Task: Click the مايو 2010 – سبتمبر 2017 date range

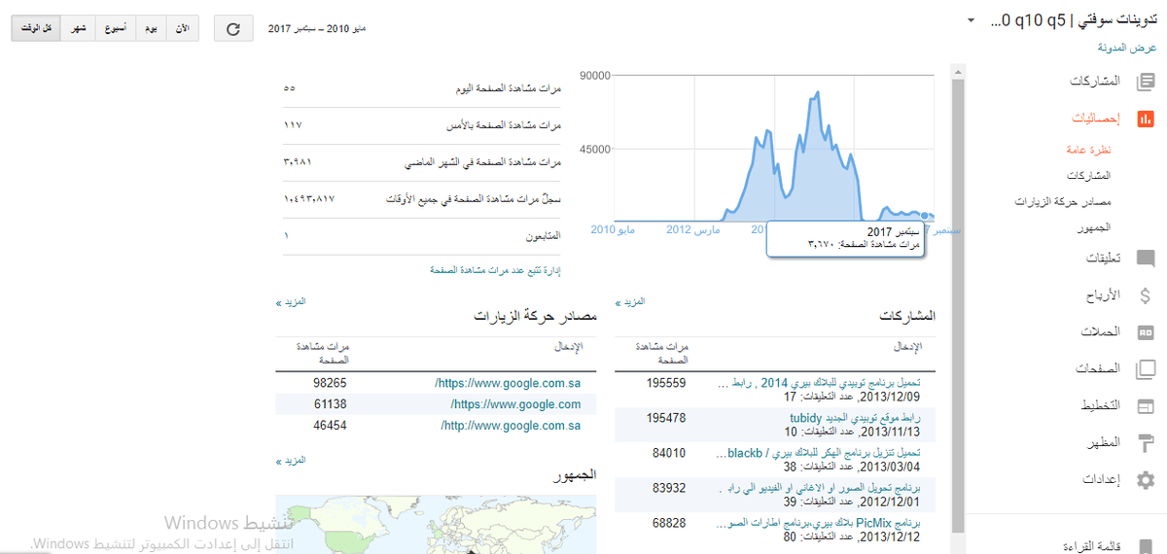Action: 317,29
